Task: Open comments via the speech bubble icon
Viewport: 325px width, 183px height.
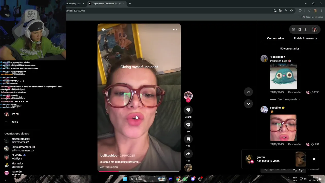Action: 188,125
